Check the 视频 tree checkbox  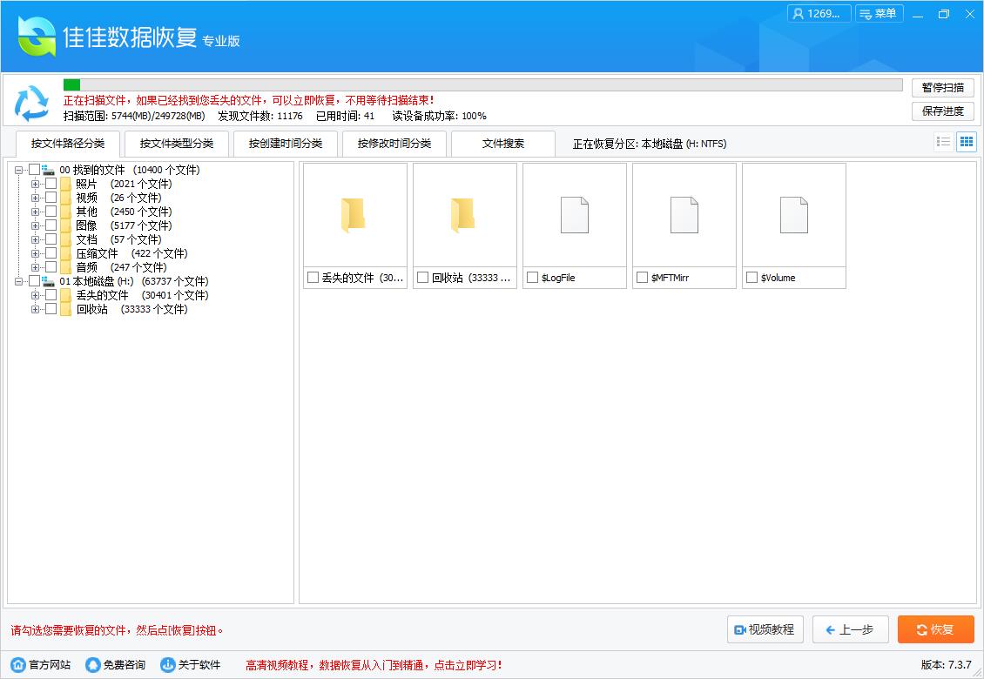coord(51,198)
